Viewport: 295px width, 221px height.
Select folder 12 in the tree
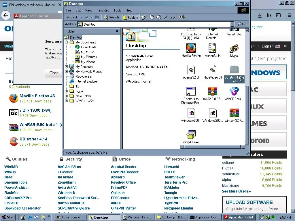click(77, 86)
